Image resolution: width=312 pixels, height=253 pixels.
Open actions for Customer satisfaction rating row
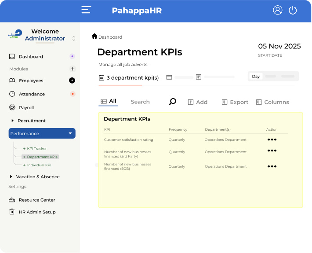pyautogui.click(x=272, y=139)
